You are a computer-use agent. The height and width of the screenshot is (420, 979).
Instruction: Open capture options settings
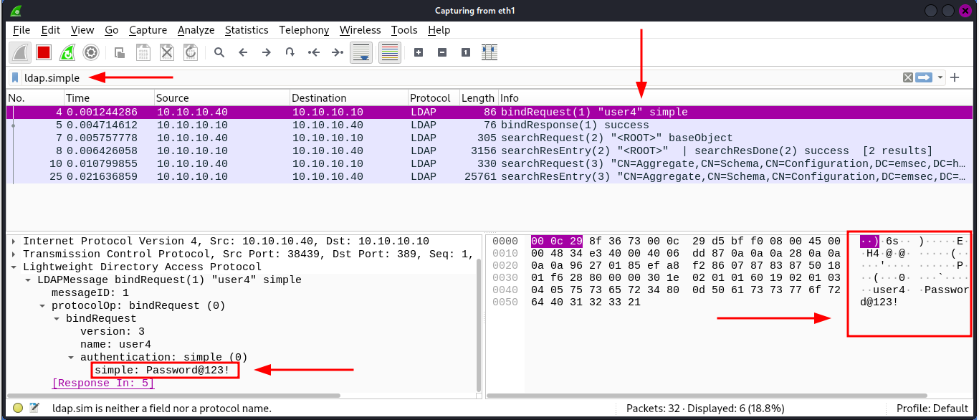[x=92, y=52]
